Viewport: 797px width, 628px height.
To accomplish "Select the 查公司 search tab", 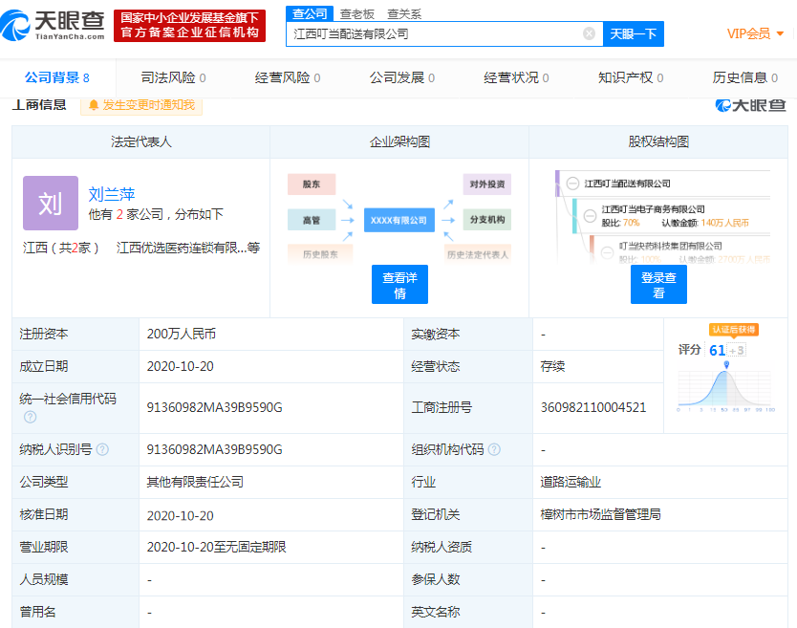I will pos(310,13).
